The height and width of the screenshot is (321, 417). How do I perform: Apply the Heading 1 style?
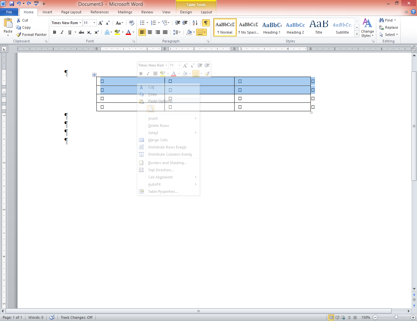pyautogui.click(x=272, y=27)
